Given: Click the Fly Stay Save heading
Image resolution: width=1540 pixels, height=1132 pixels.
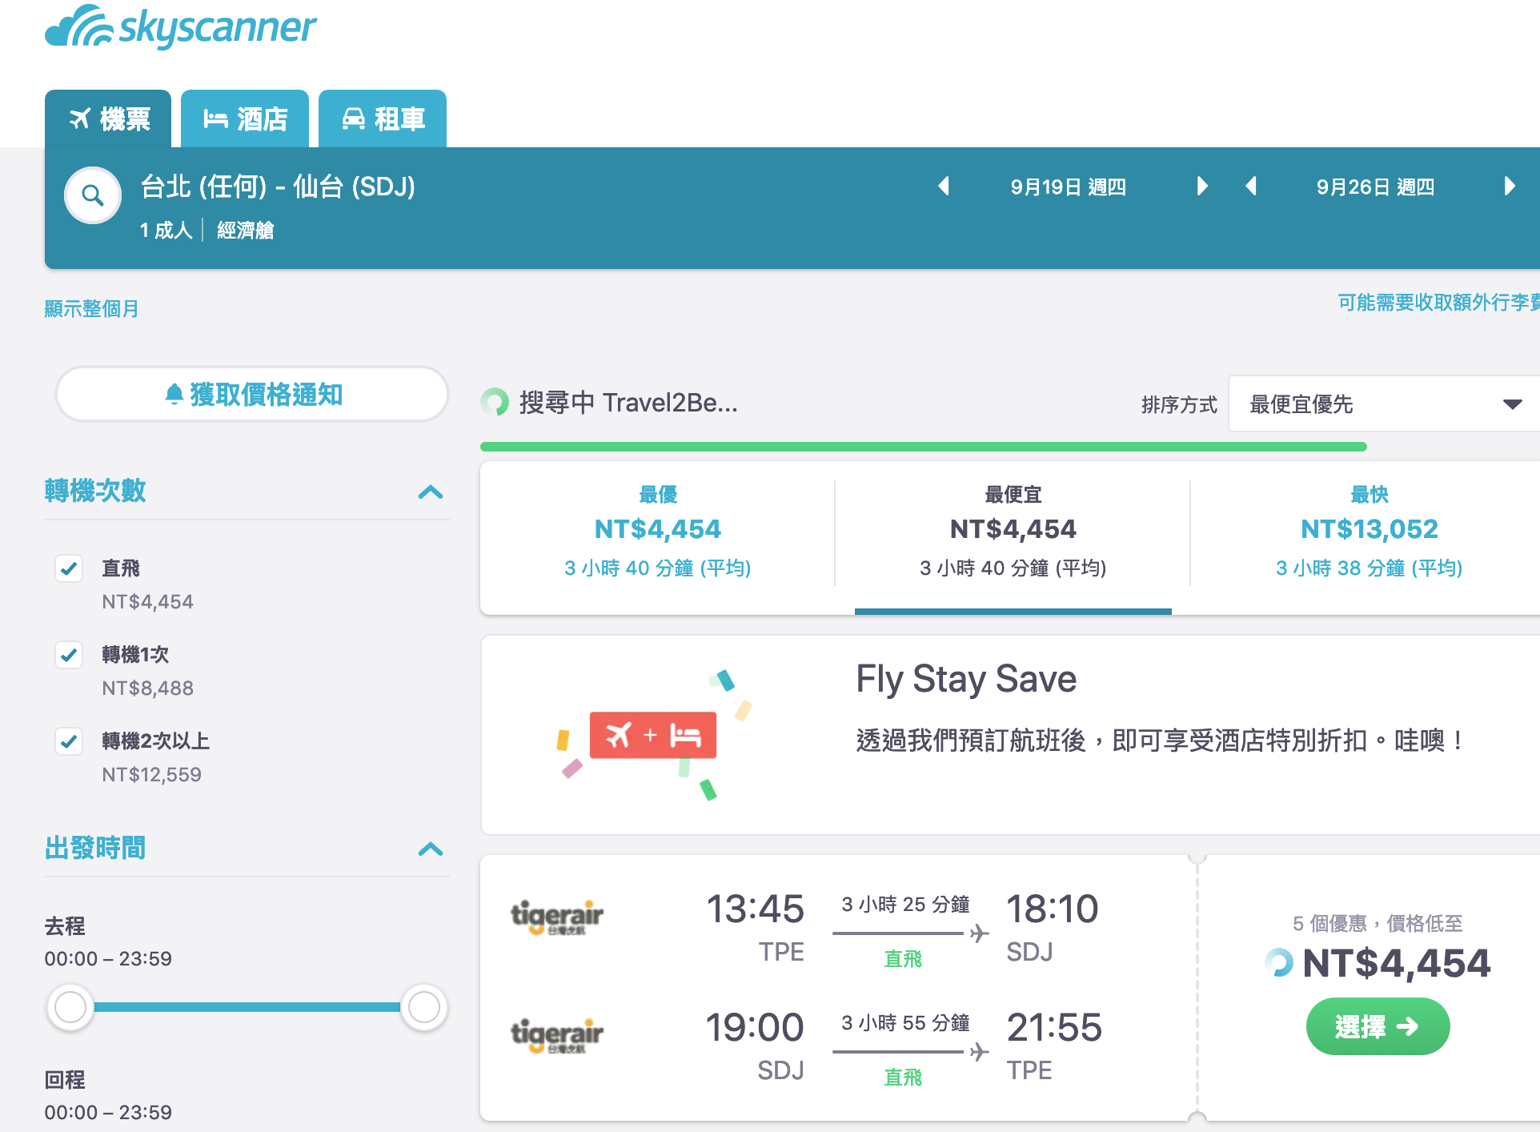Looking at the screenshot, I should (966, 679).
